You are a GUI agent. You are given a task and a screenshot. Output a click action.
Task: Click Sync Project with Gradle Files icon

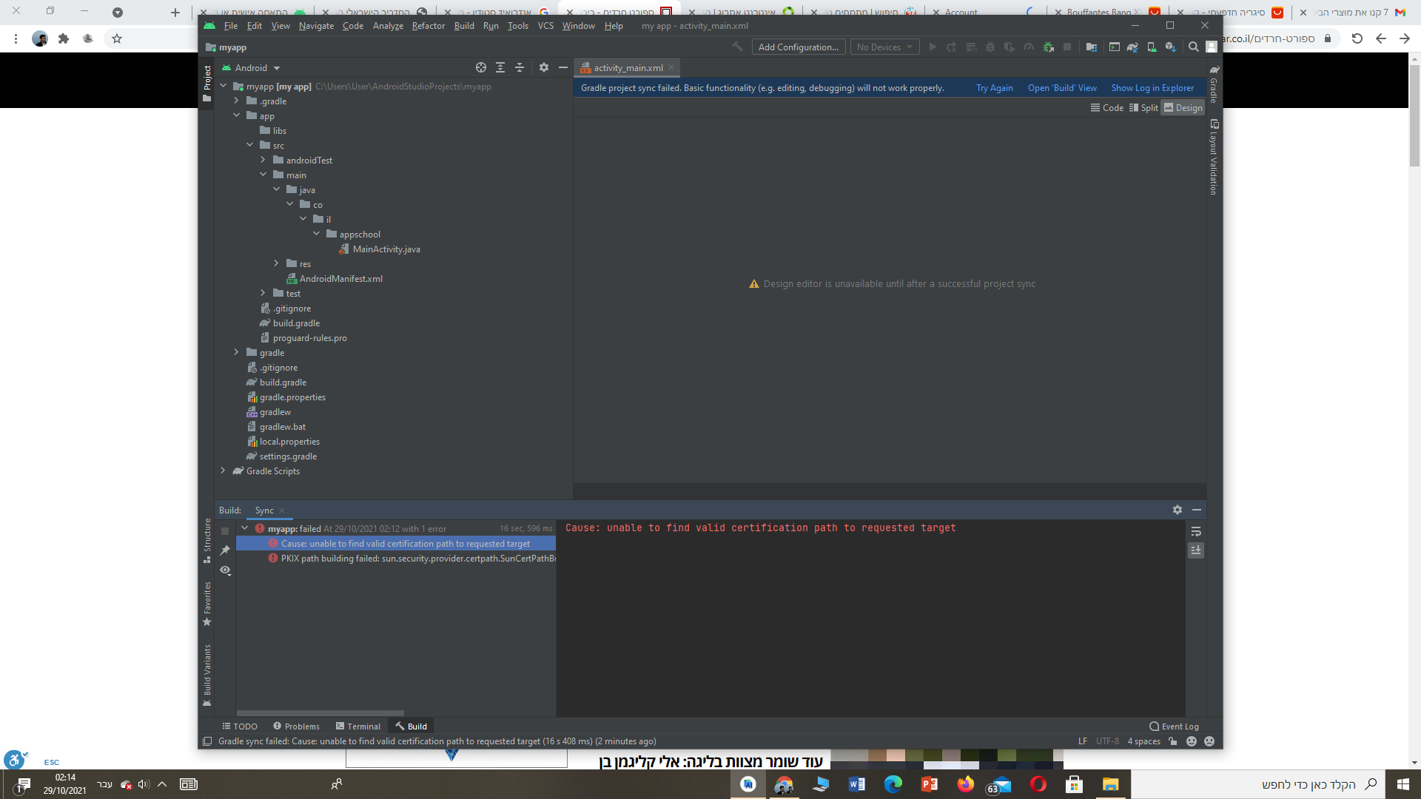pos(1132,47)
